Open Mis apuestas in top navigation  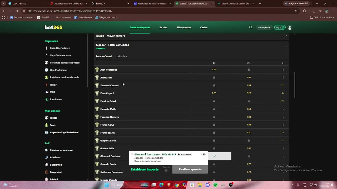pos(184,28)
